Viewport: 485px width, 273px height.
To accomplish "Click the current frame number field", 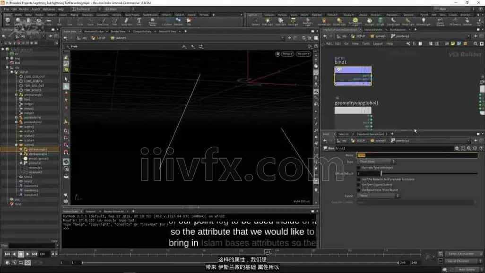I will pos(43,254).
